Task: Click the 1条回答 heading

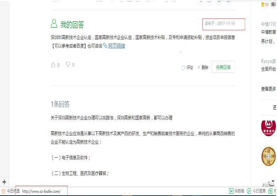Action: pyautogui.click(x=60, y=104)
